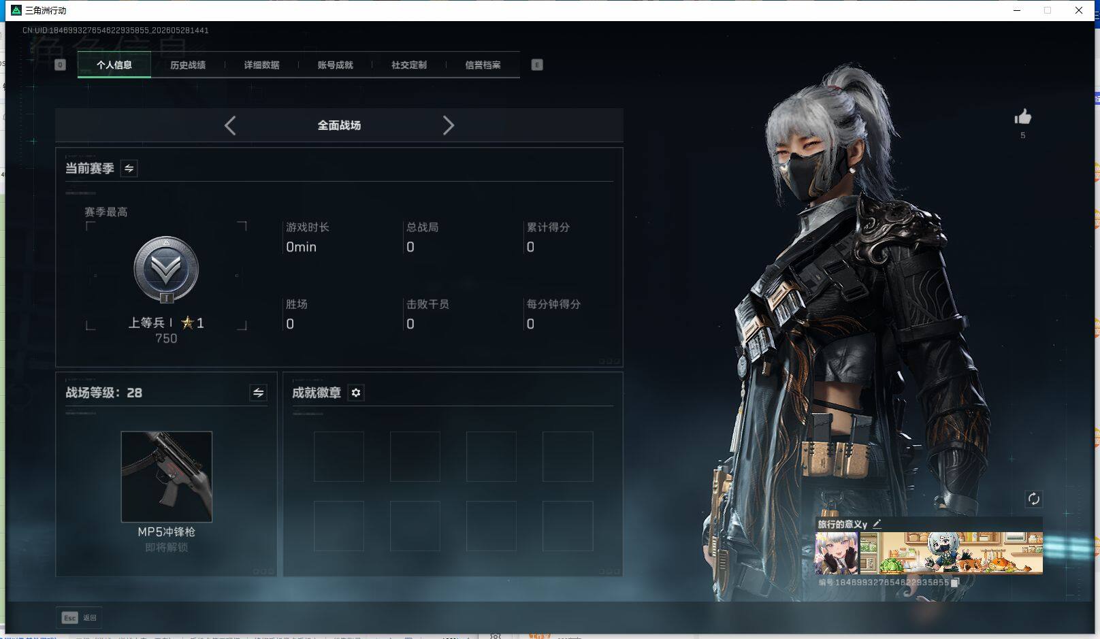Switch to previous game mode with left chevron
The height and width of the screenshot is (639, 1100).
pos(230,125)
